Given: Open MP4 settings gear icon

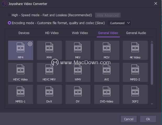Looking at the screenshot, I should [x=30, y=44].
